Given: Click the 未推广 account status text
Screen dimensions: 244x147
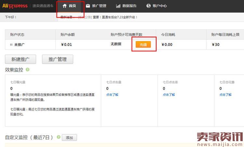Looking at the screenshot, I should click(x=20, y=45).
